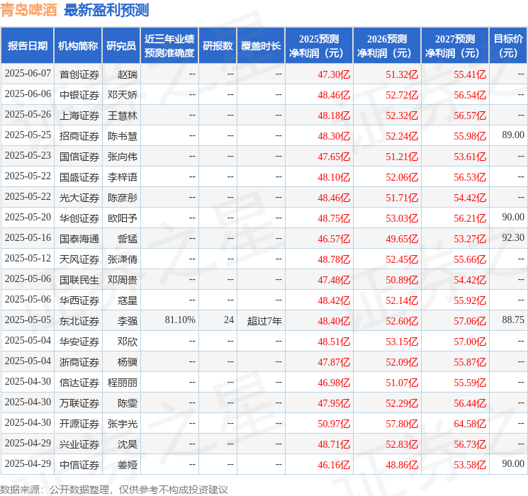Click the date 2025-06-06

coord(28,94)
